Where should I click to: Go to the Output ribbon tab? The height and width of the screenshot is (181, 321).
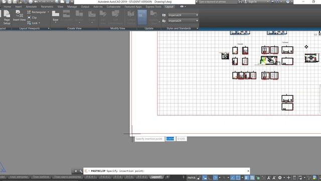[85, 7]
